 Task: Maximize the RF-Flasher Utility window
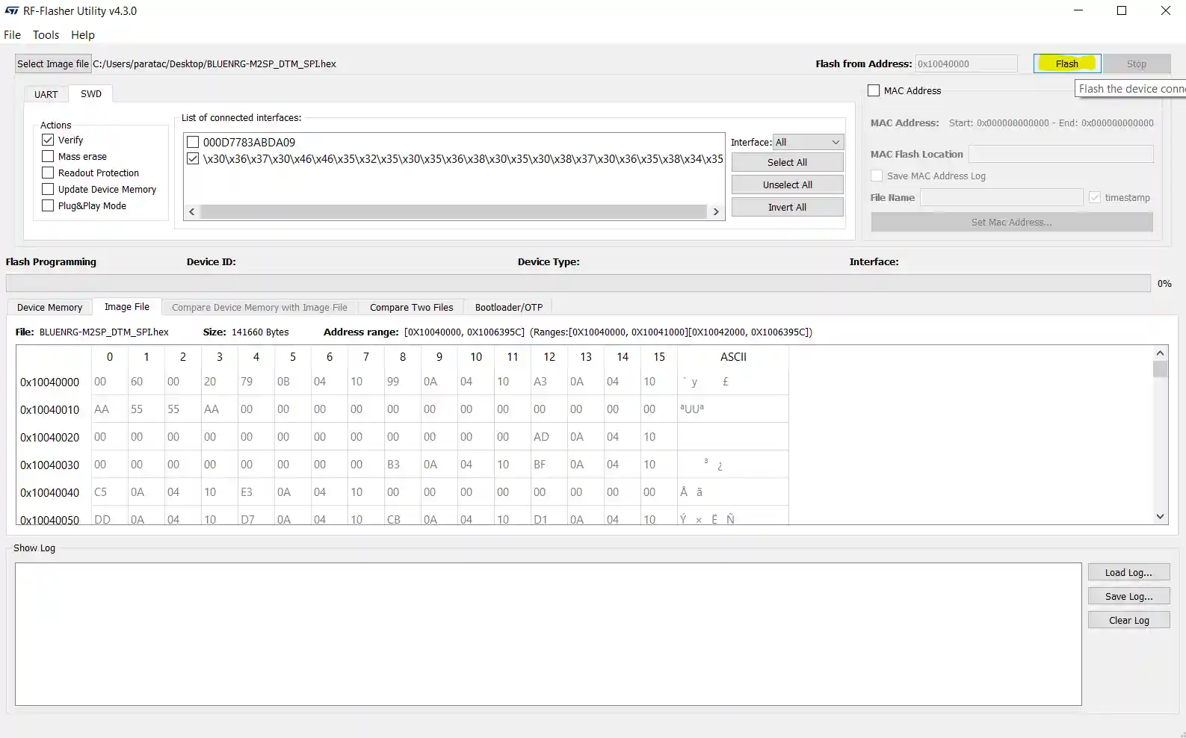pyautogui.click(x=1121, y=10)
